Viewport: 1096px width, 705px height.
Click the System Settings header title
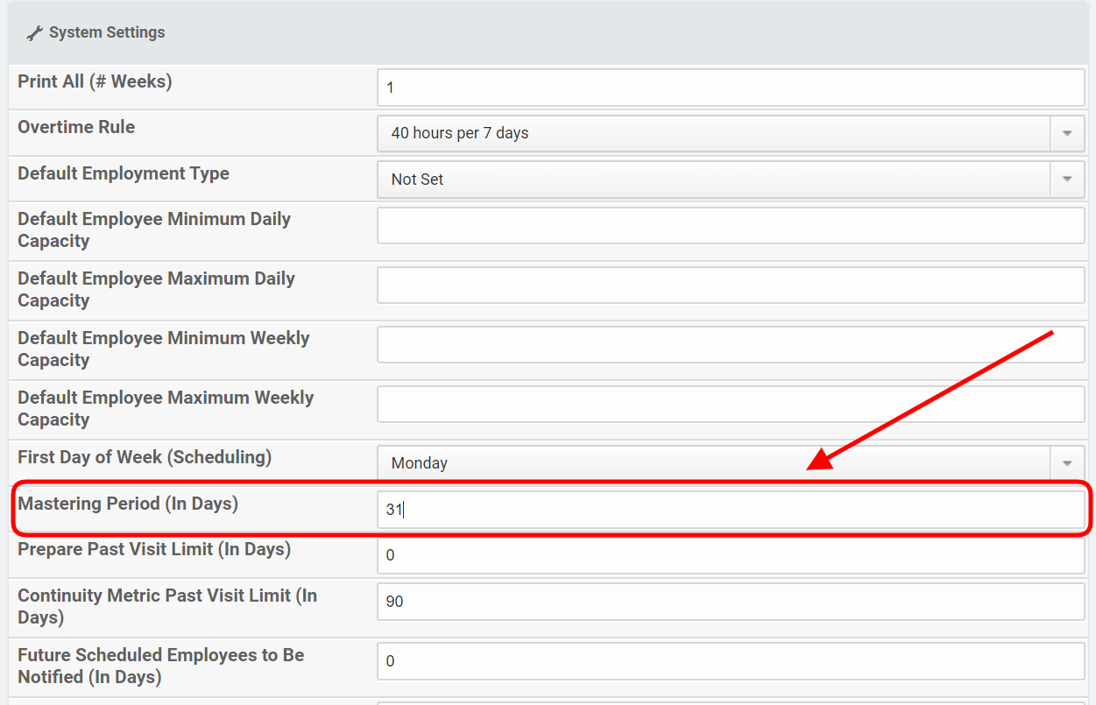tap(107, 32)
